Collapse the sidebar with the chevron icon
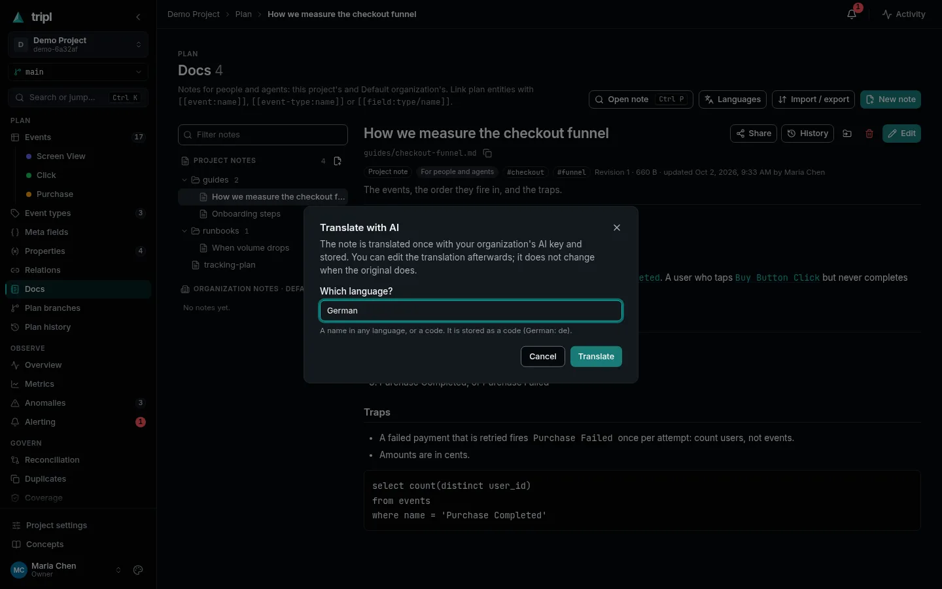This screenshot has height=589, width=942. tap(138, 17)
